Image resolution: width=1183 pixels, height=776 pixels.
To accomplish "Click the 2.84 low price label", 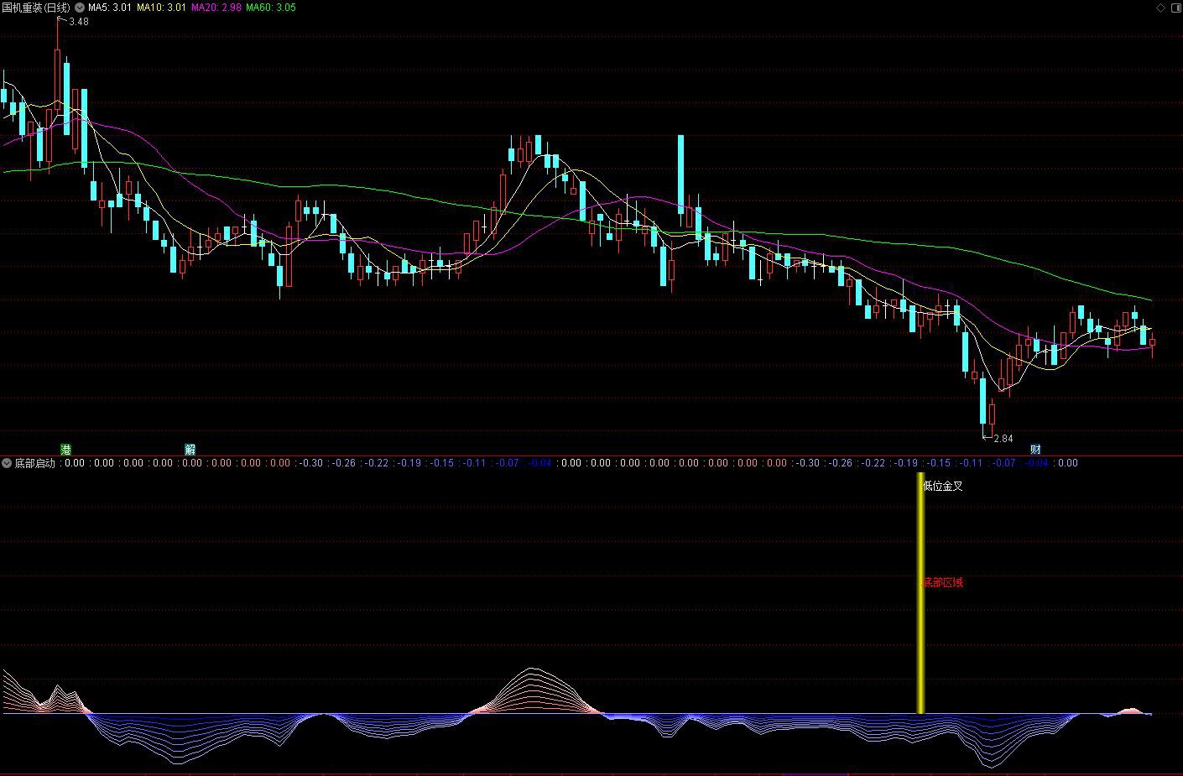I will [x=1003, y=439].
